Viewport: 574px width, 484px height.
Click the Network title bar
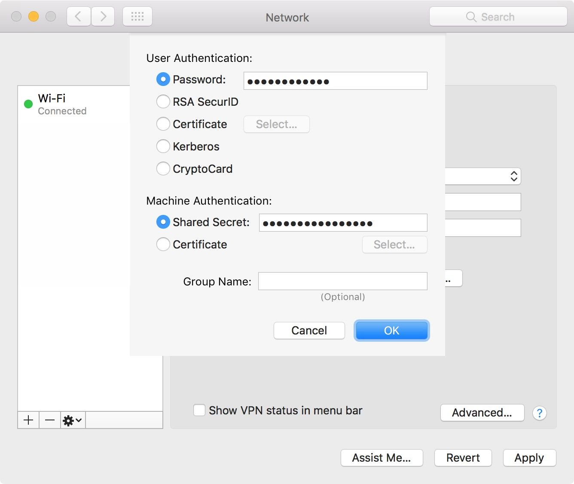[x=287, y=17]
